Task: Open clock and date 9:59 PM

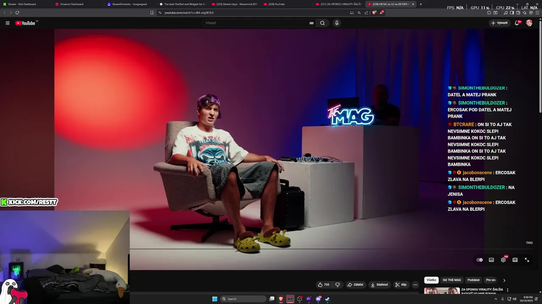Action: (x=528, y=299)
